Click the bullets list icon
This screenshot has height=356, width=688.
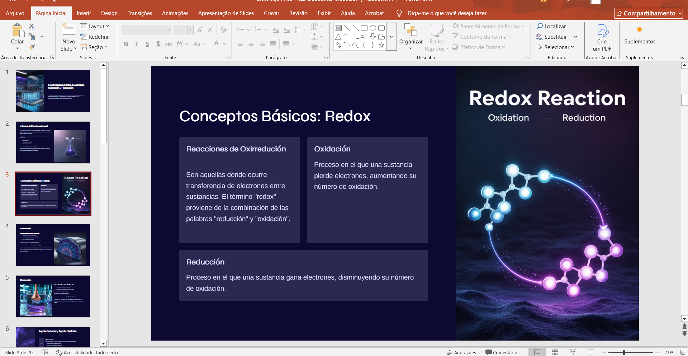(241, 30)
